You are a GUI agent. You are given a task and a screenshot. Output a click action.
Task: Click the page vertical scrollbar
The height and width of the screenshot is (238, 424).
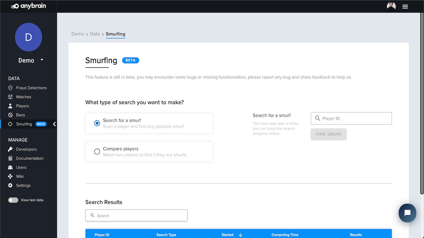(x=422, y=103)
